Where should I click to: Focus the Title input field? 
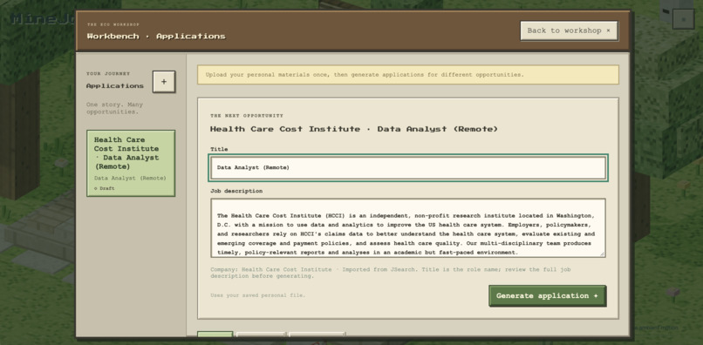tap(408, 167)
